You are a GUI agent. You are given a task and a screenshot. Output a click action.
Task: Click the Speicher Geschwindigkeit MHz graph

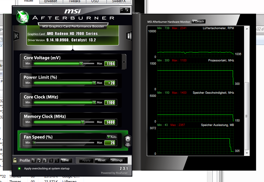click(196, 109)
